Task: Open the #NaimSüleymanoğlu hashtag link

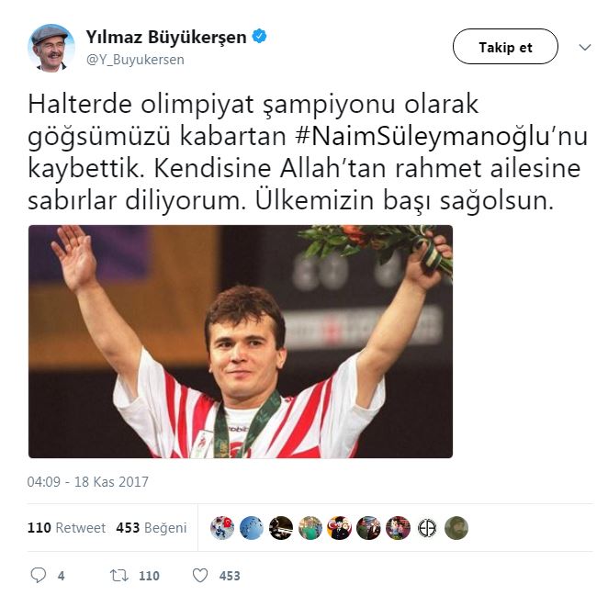Action: pyautogui.click(x=422, y=137)
